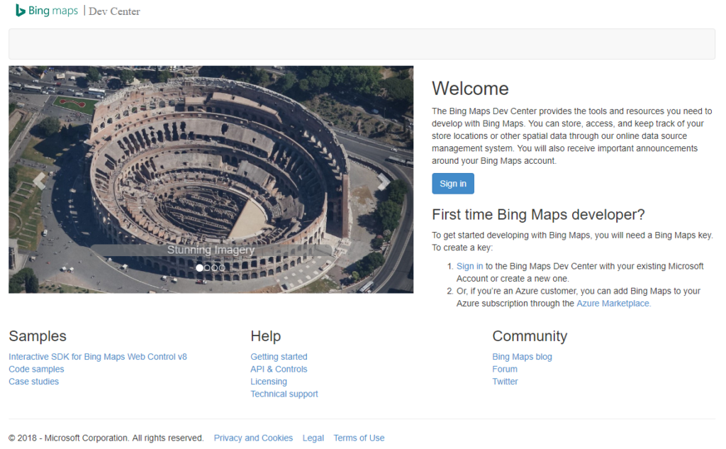Screen dimensions: 726x449
Task: Click the teal Bing logo icon
Action: click(22, 11)
